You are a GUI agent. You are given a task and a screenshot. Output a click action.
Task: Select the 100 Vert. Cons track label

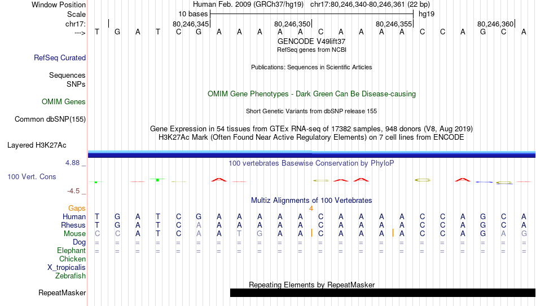pos(32,176)
